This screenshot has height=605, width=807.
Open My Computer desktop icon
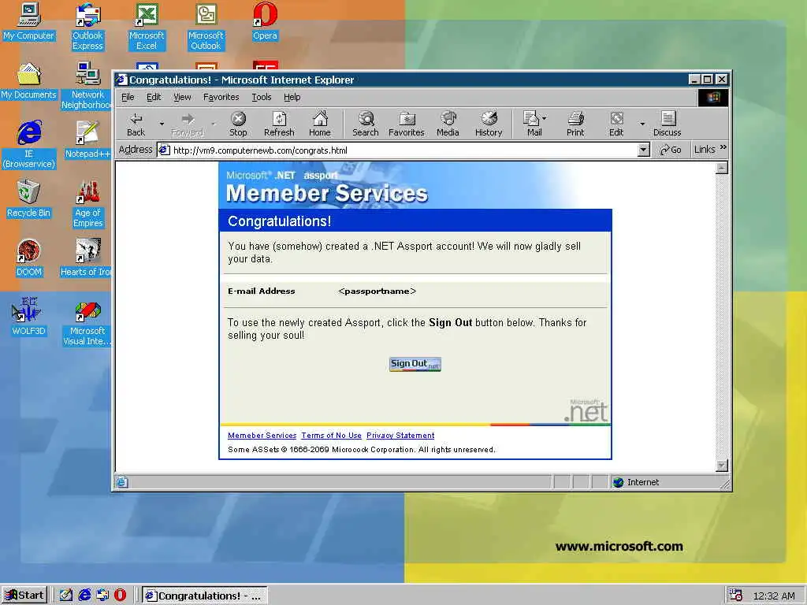(x=29, y=21)
